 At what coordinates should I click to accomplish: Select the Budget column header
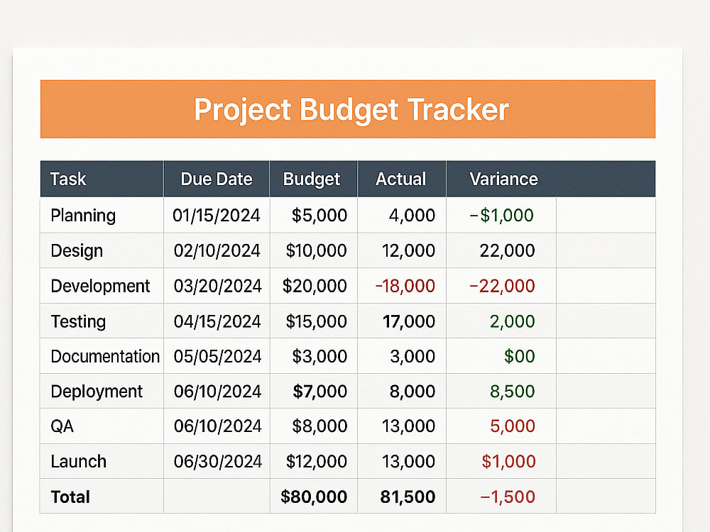click(313, 179)
